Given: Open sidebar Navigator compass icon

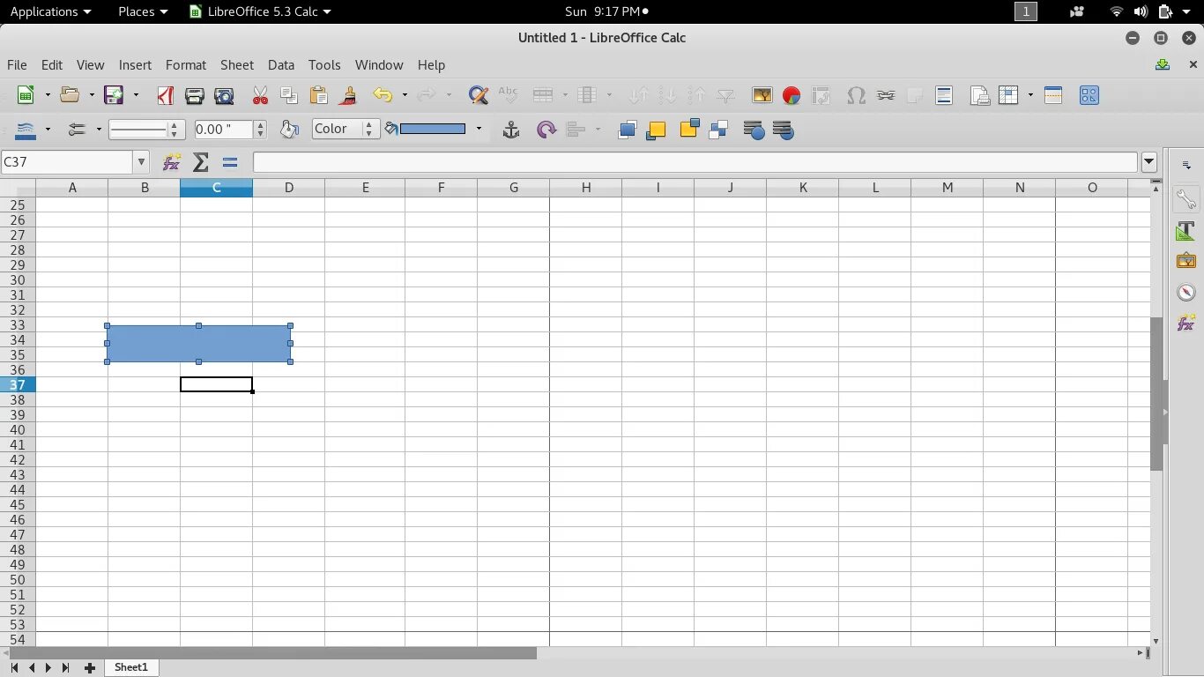Looking at the screenshot, I should click(x=1185, y=292).
